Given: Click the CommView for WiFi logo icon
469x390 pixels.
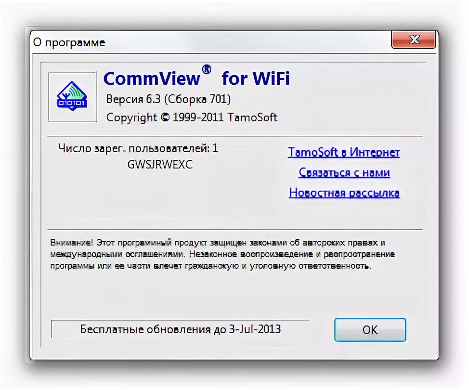Looking at the screenshot, I should (x=72, y=96).
